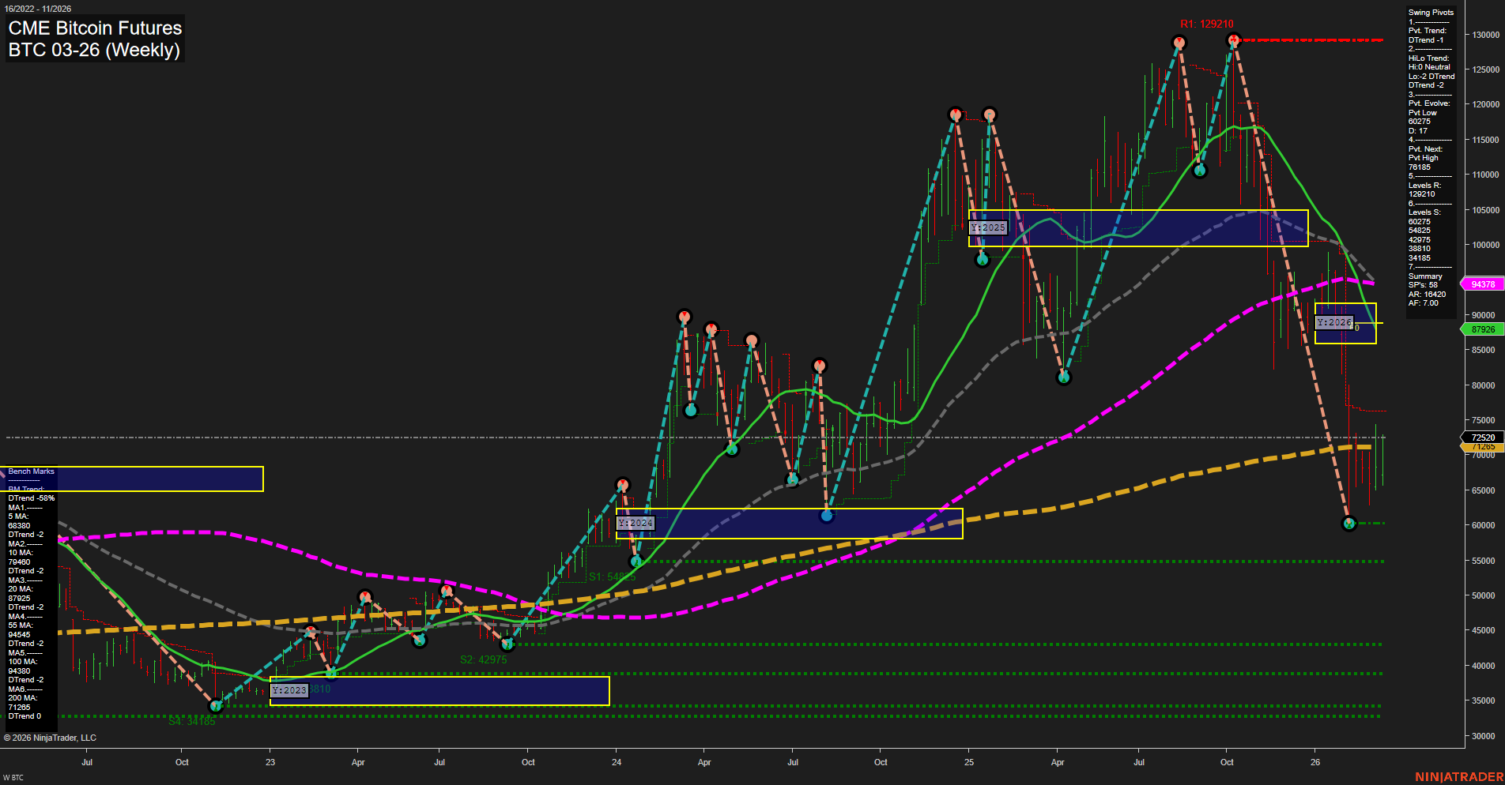This screenshot has height=785, width=1505.
Task: Click the teal swing-low dot inside Y:2024 box
Action: (827, 515)
